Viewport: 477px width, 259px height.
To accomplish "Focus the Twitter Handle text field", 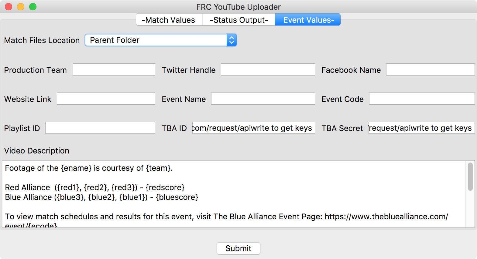I will (268, 69).
